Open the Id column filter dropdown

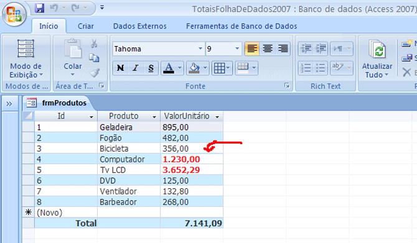pyautogui.click(x=91, y=117)
